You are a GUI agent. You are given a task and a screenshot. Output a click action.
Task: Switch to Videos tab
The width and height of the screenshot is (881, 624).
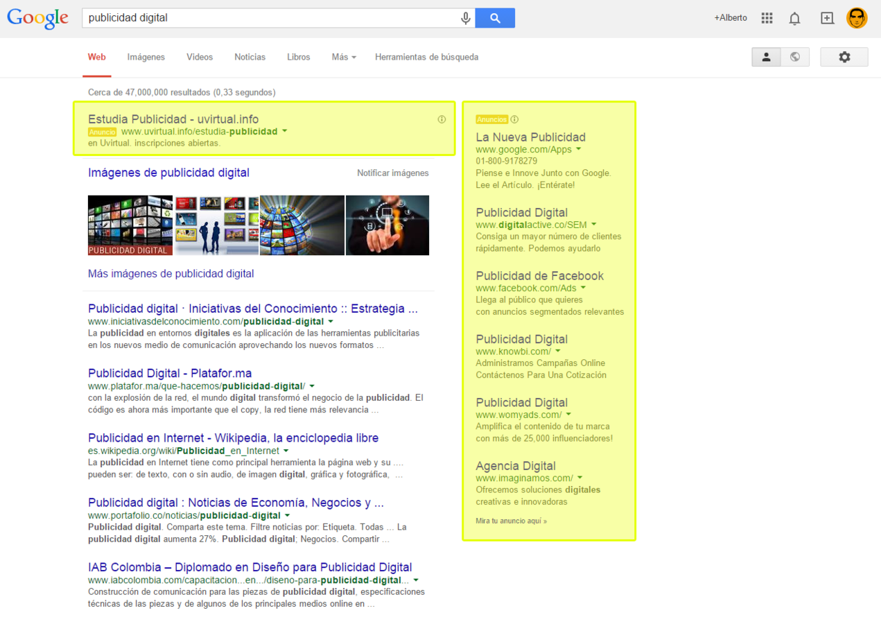200,57
